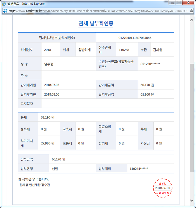Click the text 관세청 인천세관 징수관
196x208 pixels.
point(34,185)
